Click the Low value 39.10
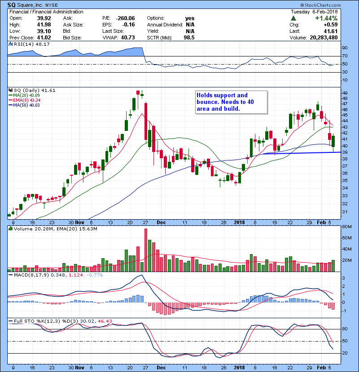The width and height of the screenshot is (359, 372). 44,31
